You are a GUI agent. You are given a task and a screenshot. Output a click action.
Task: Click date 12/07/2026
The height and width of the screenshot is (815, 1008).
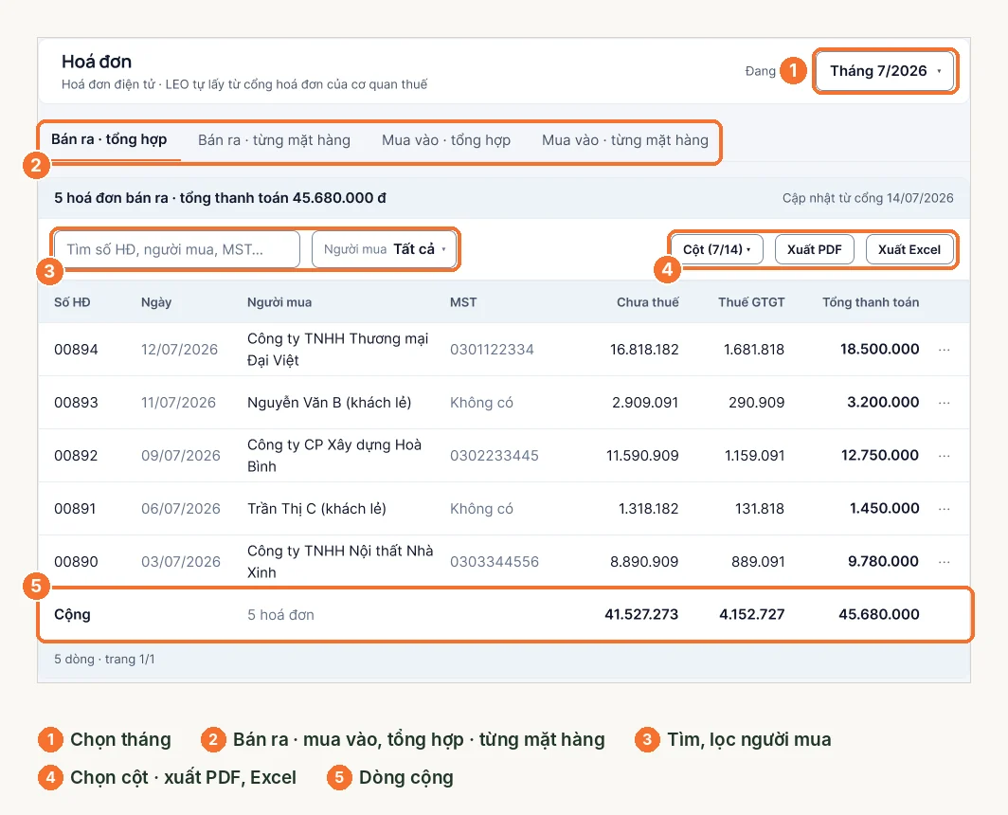179,350
